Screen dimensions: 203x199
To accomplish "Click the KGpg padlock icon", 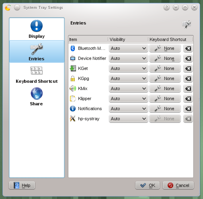I will 73,78.
